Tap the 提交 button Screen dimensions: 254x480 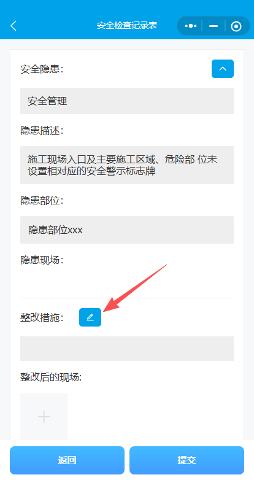pos(187,460)
